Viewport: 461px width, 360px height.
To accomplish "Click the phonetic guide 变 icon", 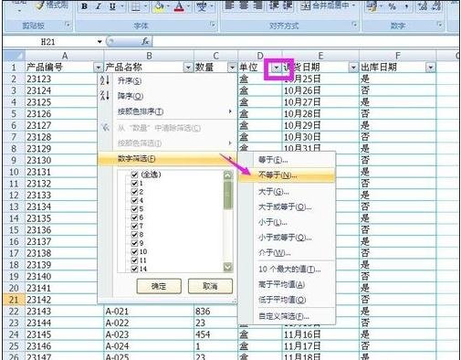I will [202, 6].
